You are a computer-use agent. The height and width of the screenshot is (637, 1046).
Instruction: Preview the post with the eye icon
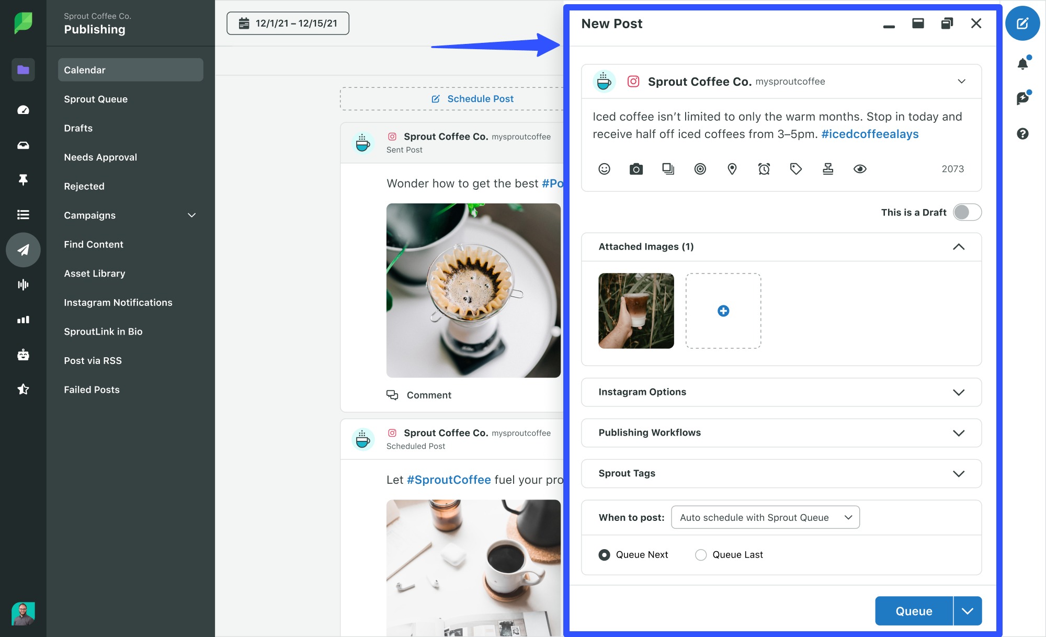[x=860, y=168]
